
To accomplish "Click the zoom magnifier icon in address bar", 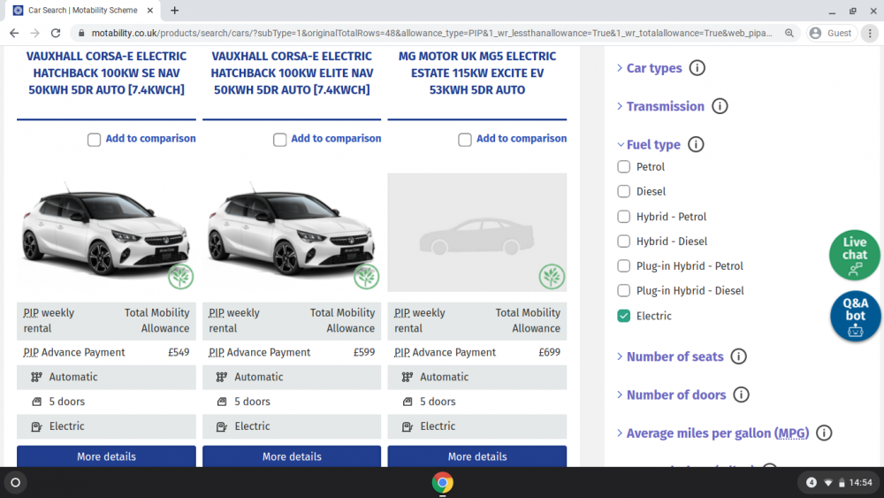I will point(789,34).
